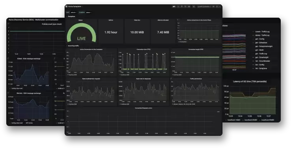Toggle create - TrafficLog legend in right window
Screen dimensions: 291x148
261,32
